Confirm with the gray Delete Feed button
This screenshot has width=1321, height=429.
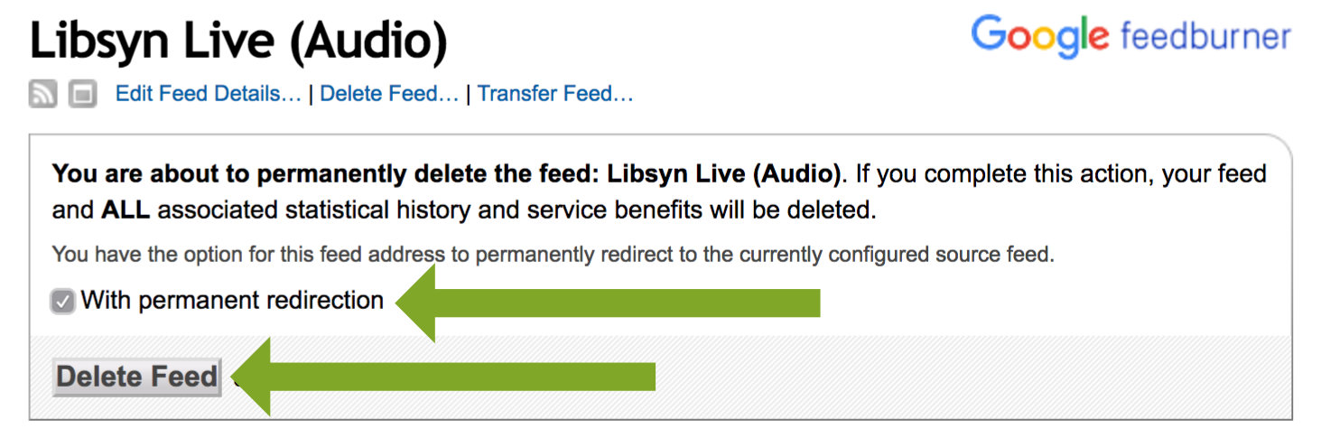pos(137,377)
